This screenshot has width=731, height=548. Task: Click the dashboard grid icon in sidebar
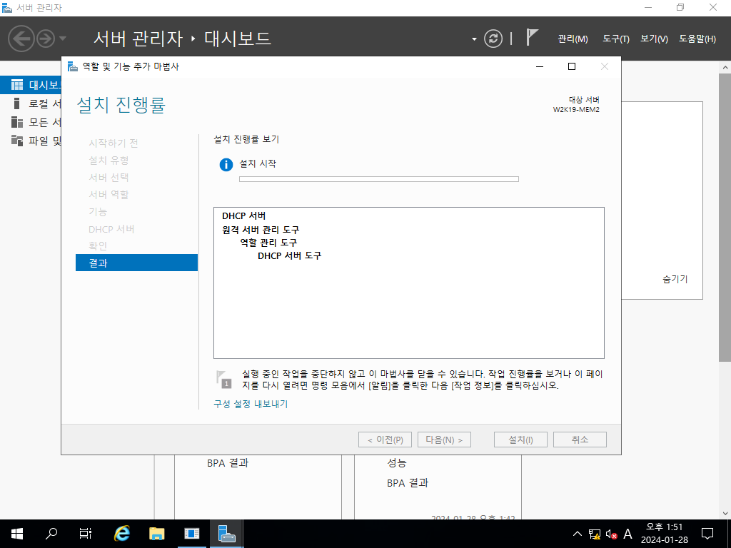[x=17, y=85]
